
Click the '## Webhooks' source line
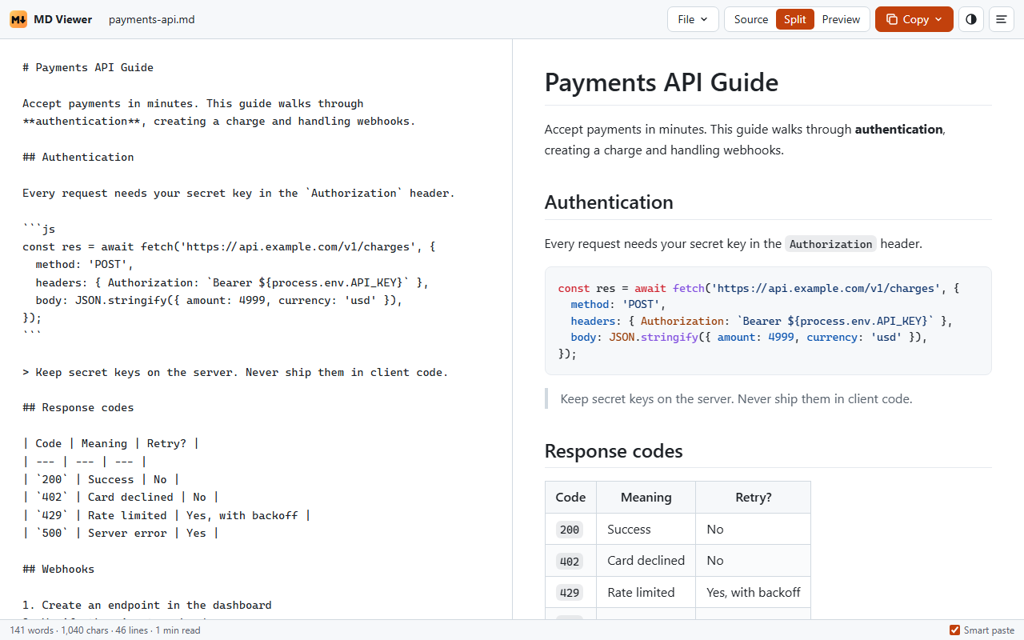(x=58, y=570)
